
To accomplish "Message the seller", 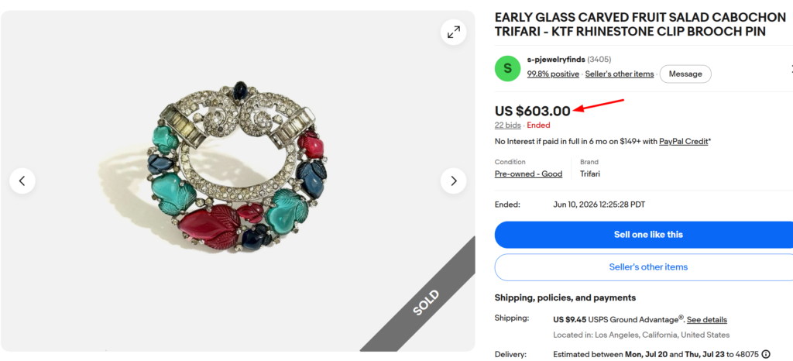I will click(685, 74).
